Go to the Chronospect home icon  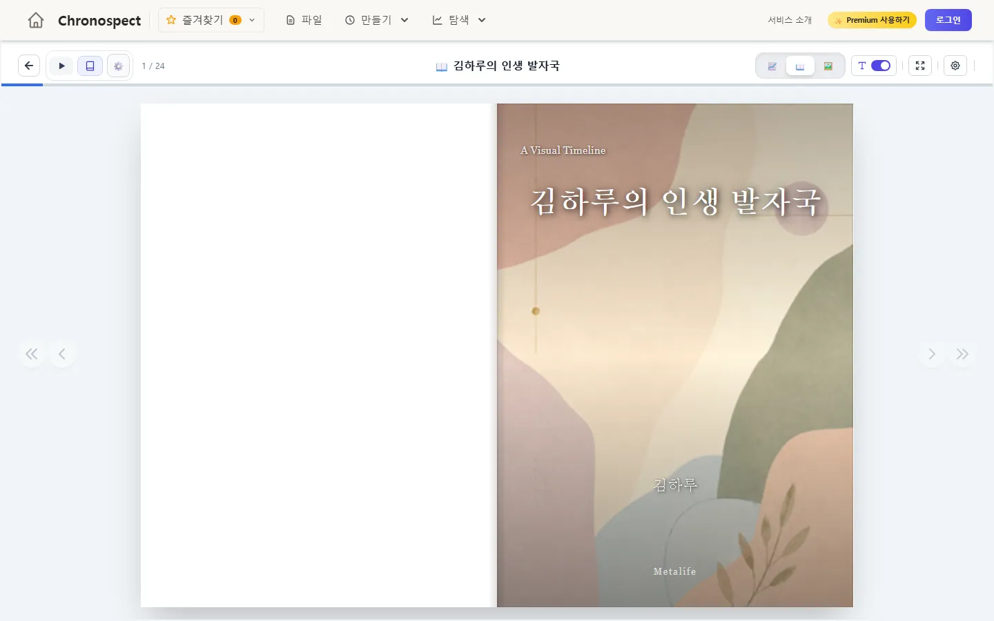[x=36, y=20]
